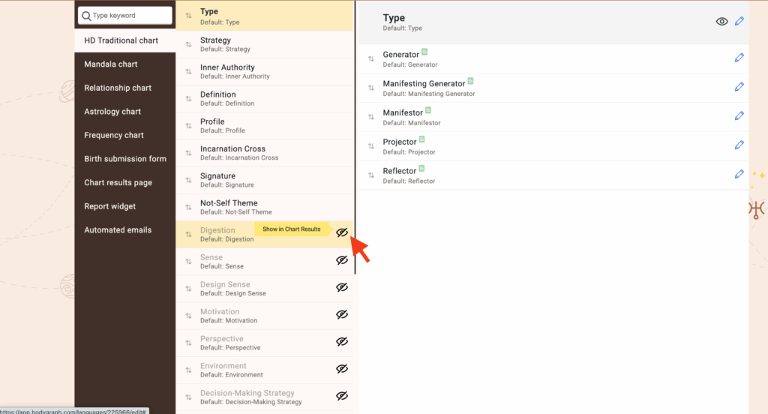This screenshot has height=414, width=768.
Task: Click the pencil edit icon for Generator
Action: tap(739, 58)
